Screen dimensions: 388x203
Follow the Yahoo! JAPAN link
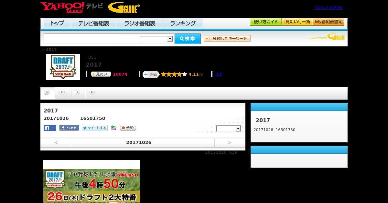[x=328, y=7]
